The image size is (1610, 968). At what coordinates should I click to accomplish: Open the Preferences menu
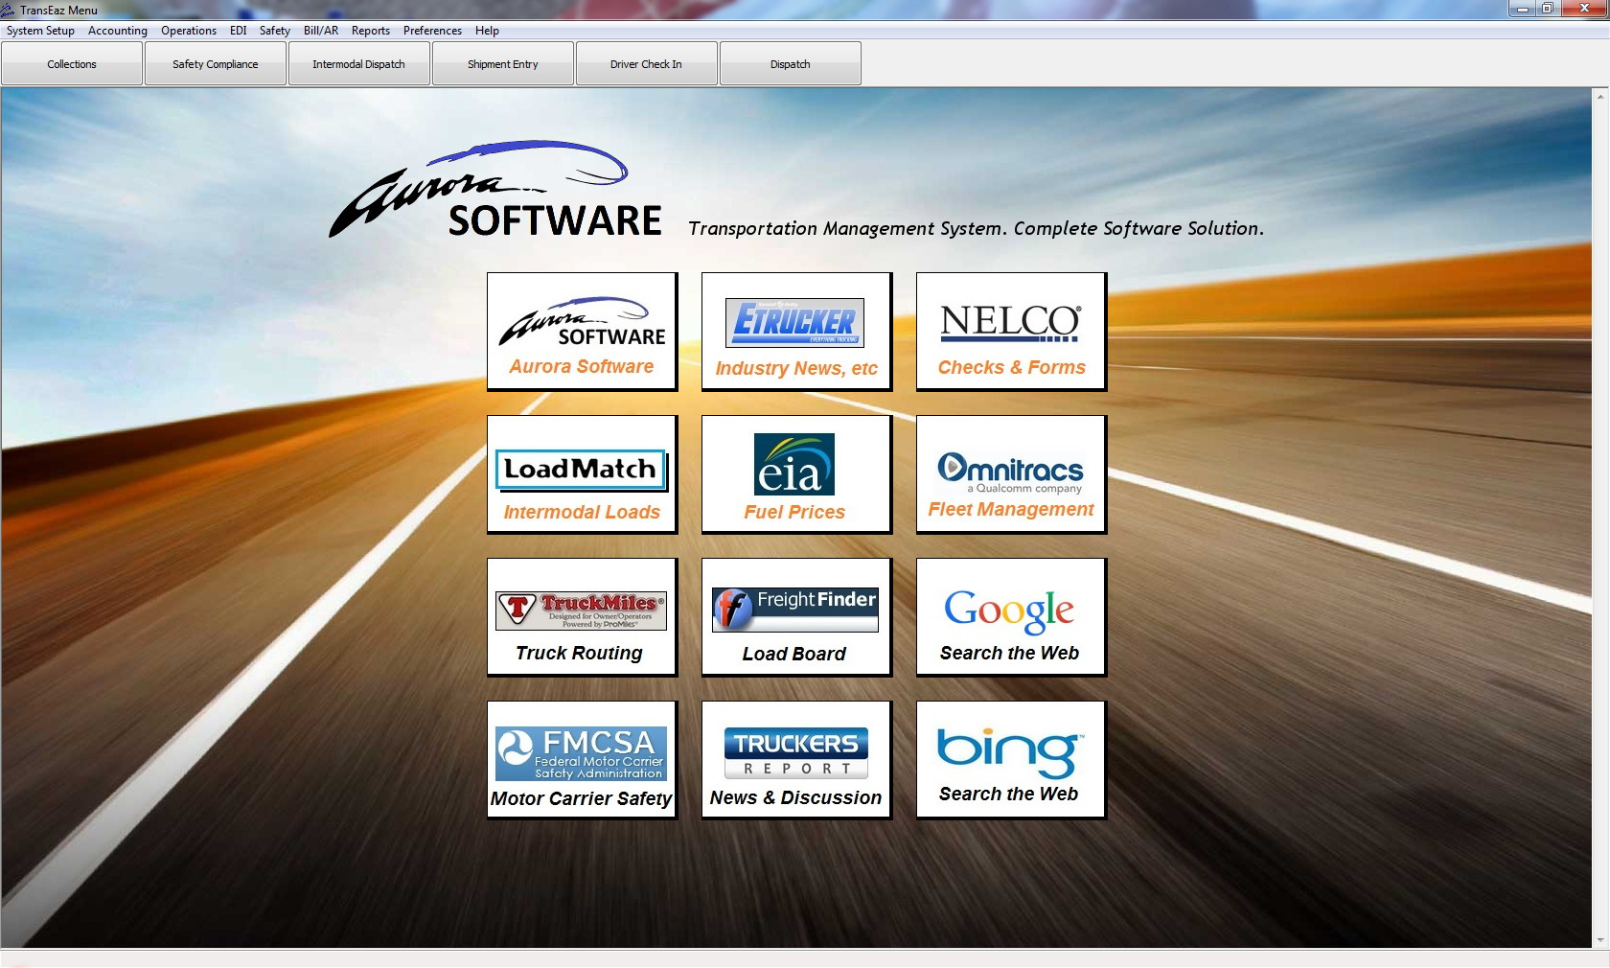point(432,31)
